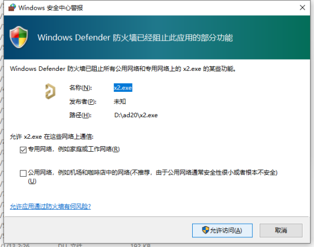Click the Windows Defender shield icon
This screenshot has height=247, width=314.
19,37
